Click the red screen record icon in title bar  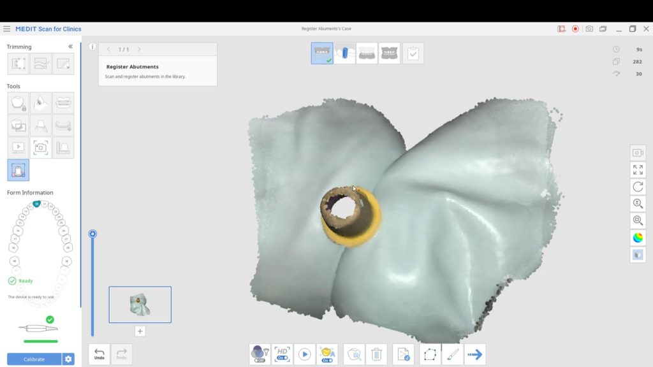[x=576, y=29]
